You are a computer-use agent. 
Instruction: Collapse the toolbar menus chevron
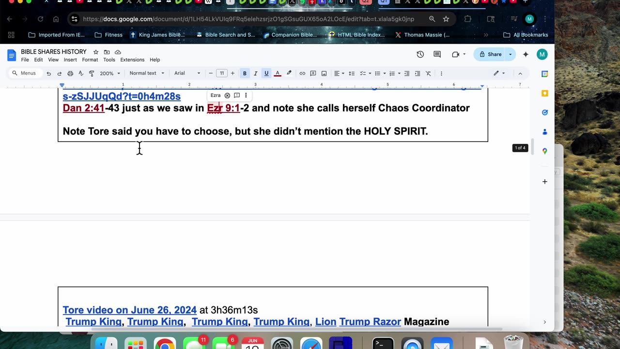pos(520,73)
